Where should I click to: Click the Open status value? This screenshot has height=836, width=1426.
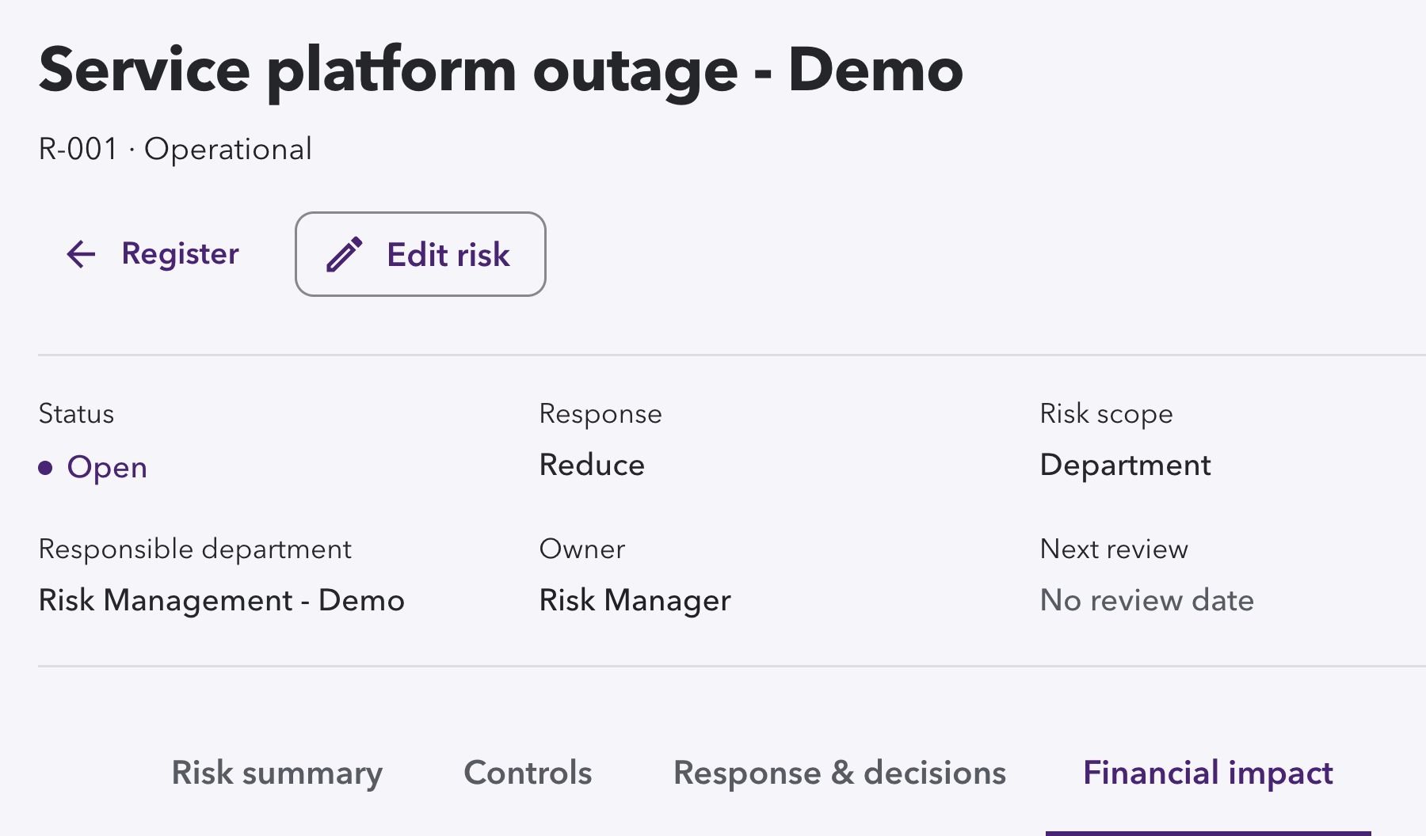107,467
